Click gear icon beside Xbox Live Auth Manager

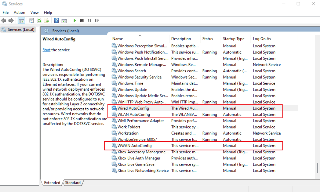point(114,158)
